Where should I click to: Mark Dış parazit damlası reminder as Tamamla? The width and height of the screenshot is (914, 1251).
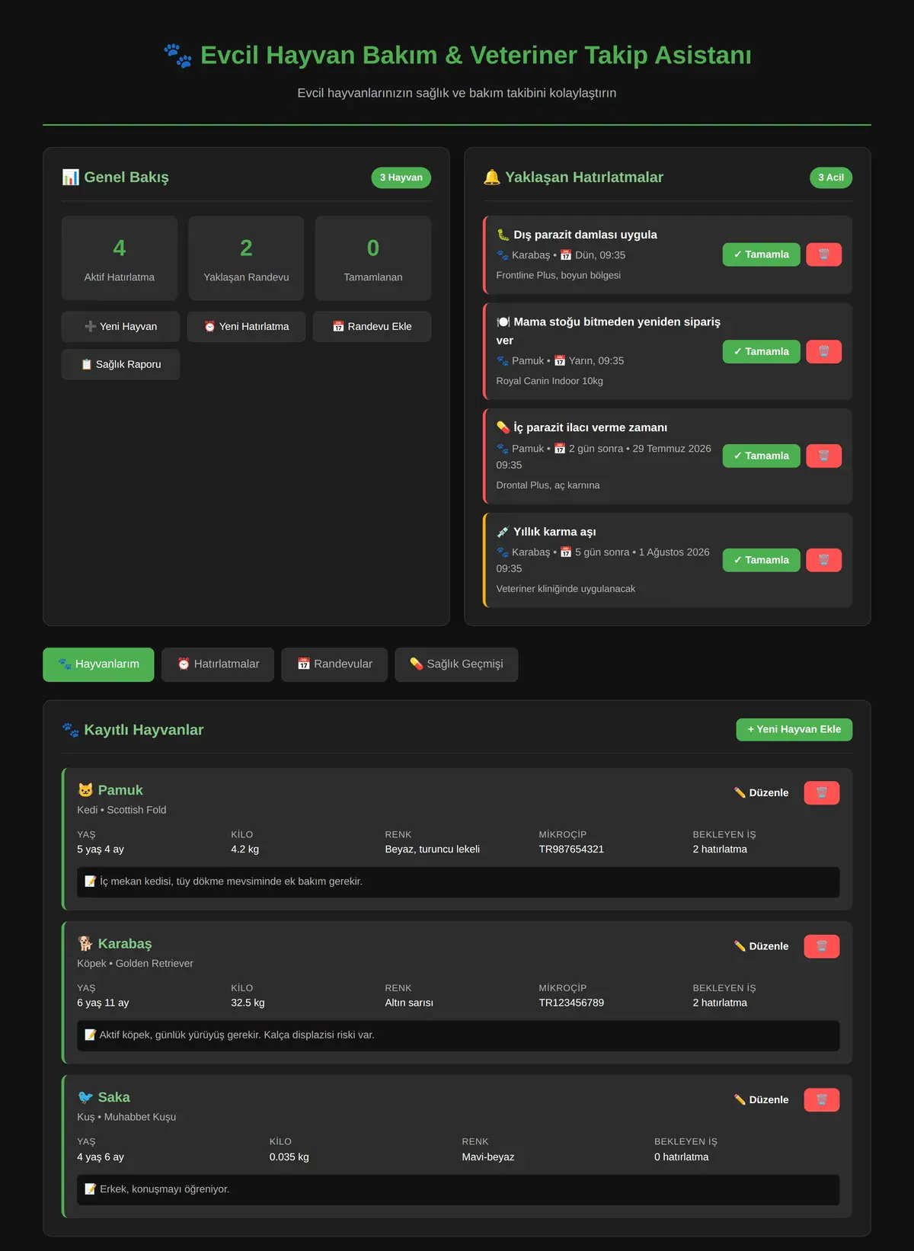coord(762,254)
